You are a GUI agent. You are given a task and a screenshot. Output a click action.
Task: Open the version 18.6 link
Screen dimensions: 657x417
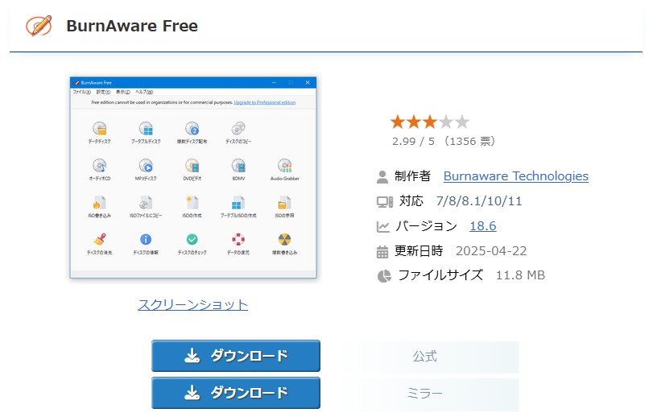483,226
